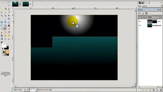This screenshot has height=92, width=163.
Task: Close the second image tab
Action: pos(31,4)
